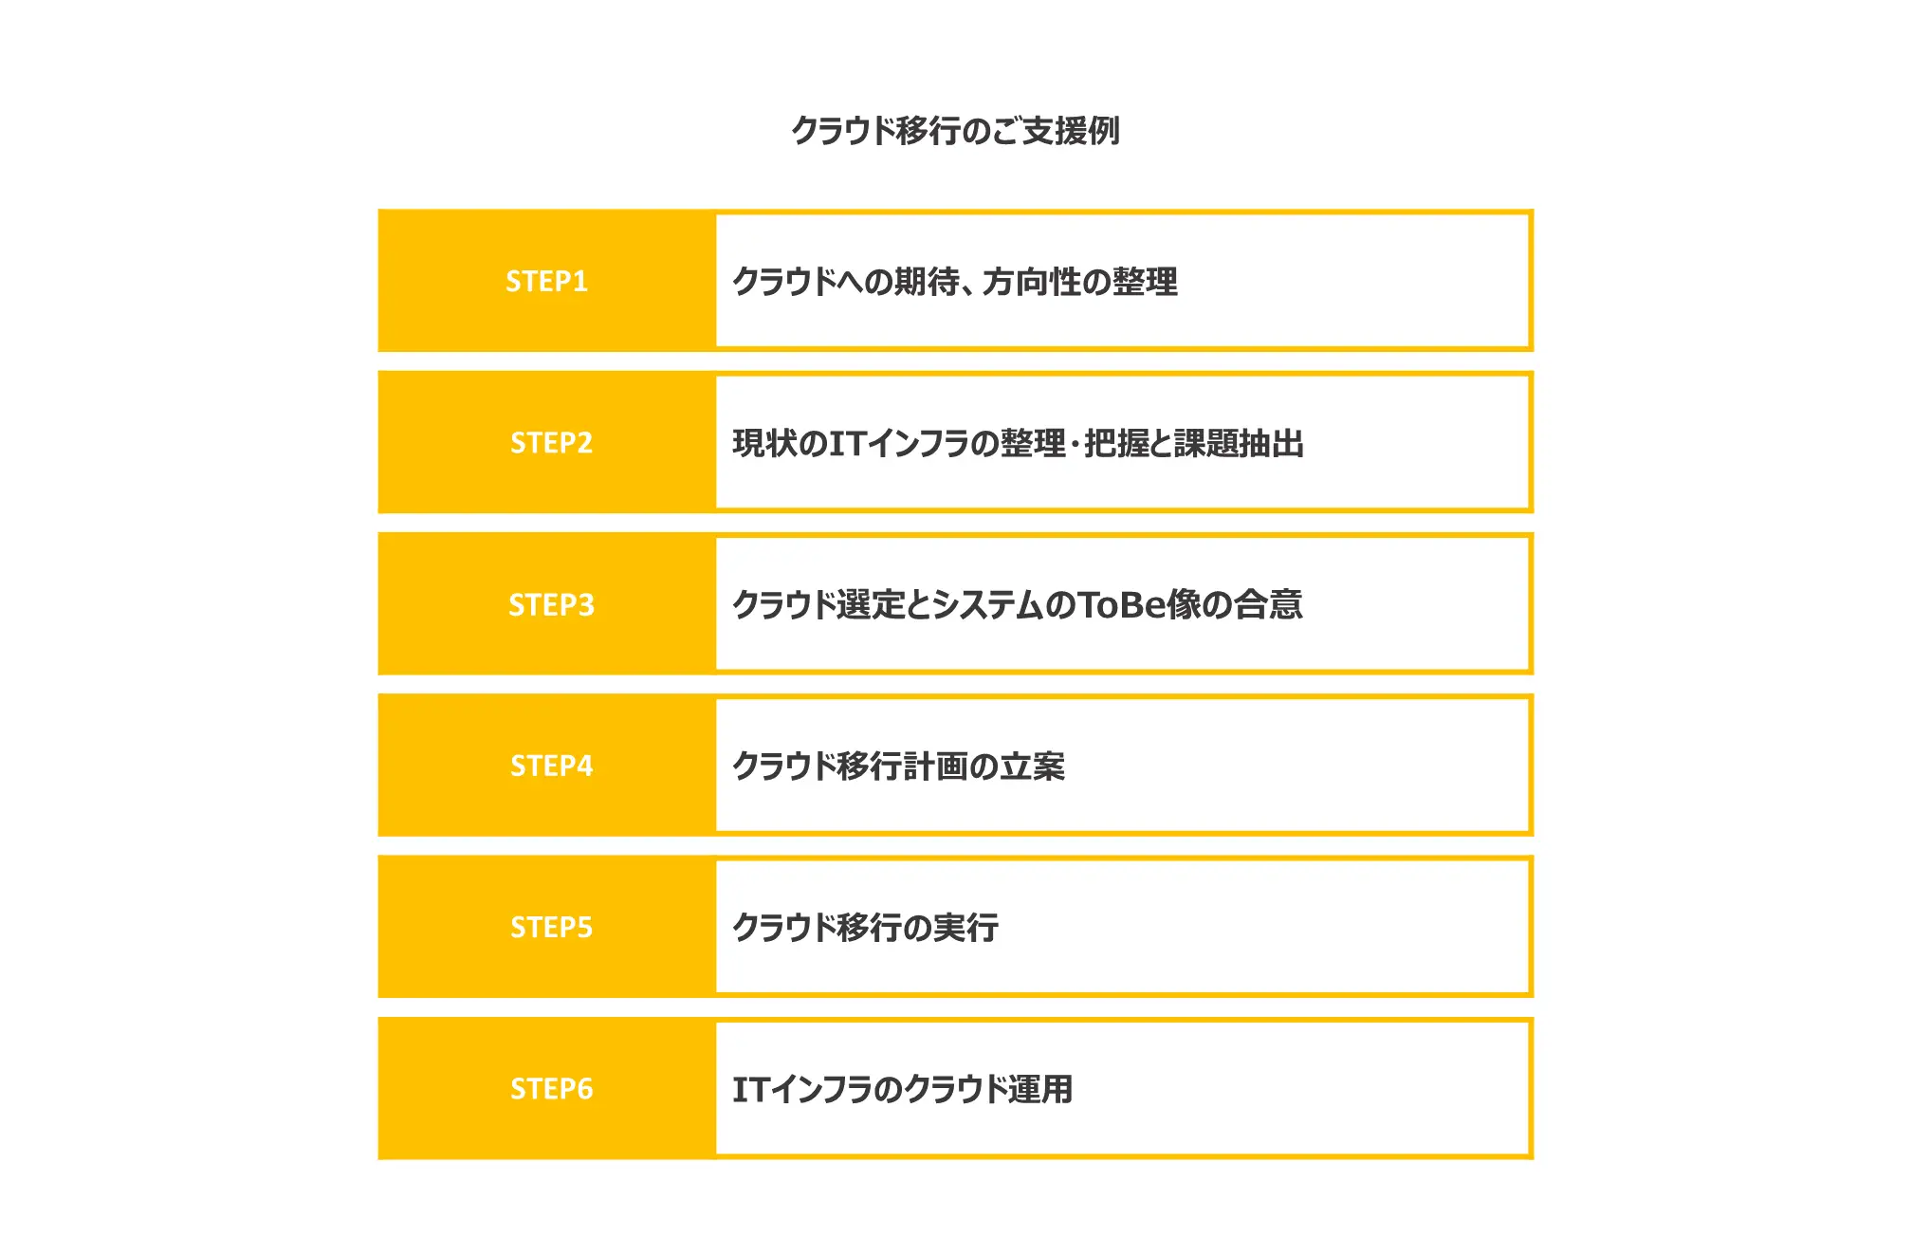Select the title クラウド移行のご支援例
Screen dimensions: 1912x1255
956,130
